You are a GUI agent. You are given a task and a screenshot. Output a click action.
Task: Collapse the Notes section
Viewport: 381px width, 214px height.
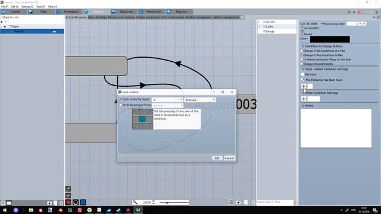(x=303, y=106)
